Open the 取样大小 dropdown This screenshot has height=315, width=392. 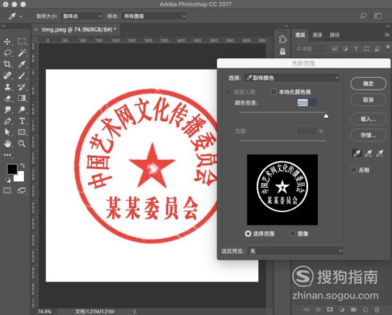[x=82, y=16]
